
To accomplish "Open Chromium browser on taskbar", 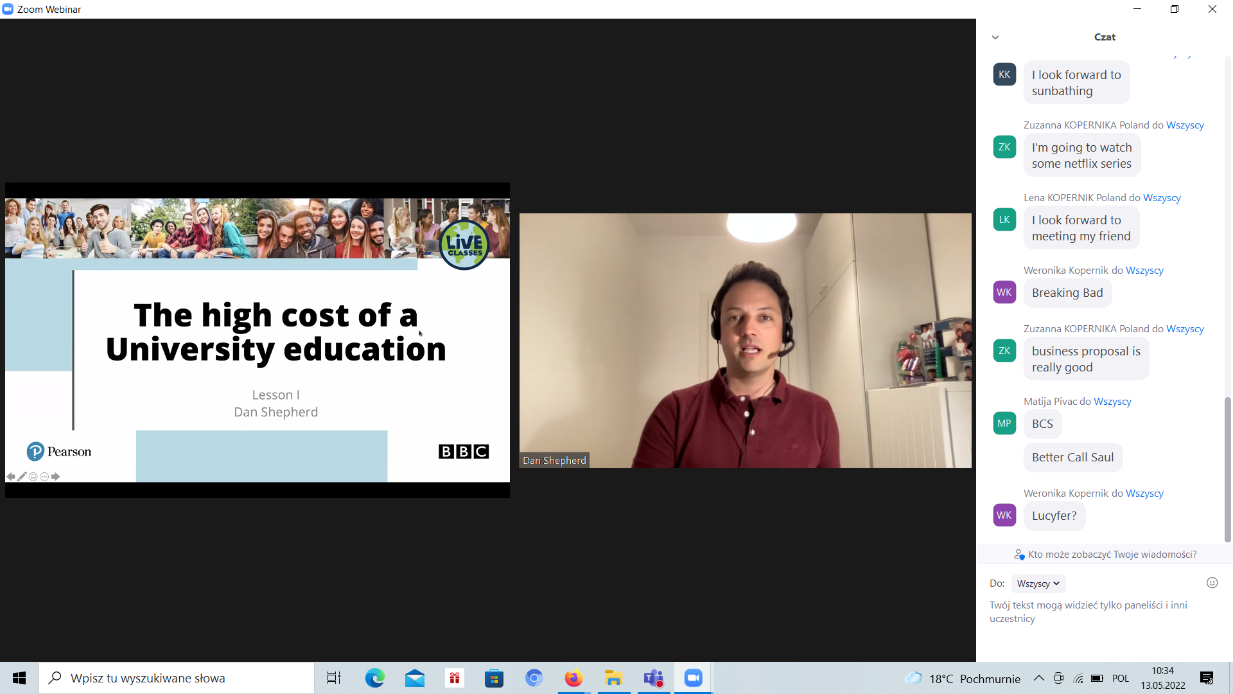I will pos(534,678).
